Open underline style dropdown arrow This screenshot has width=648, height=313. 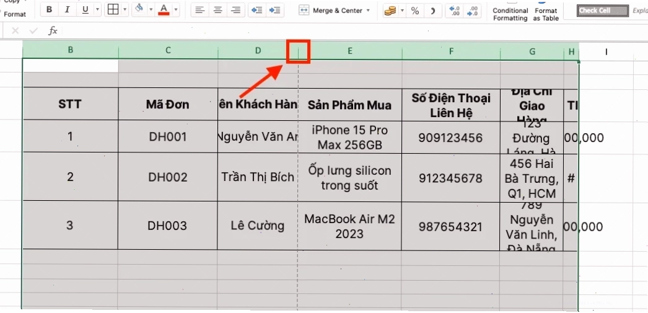click(x=97, y=10)
